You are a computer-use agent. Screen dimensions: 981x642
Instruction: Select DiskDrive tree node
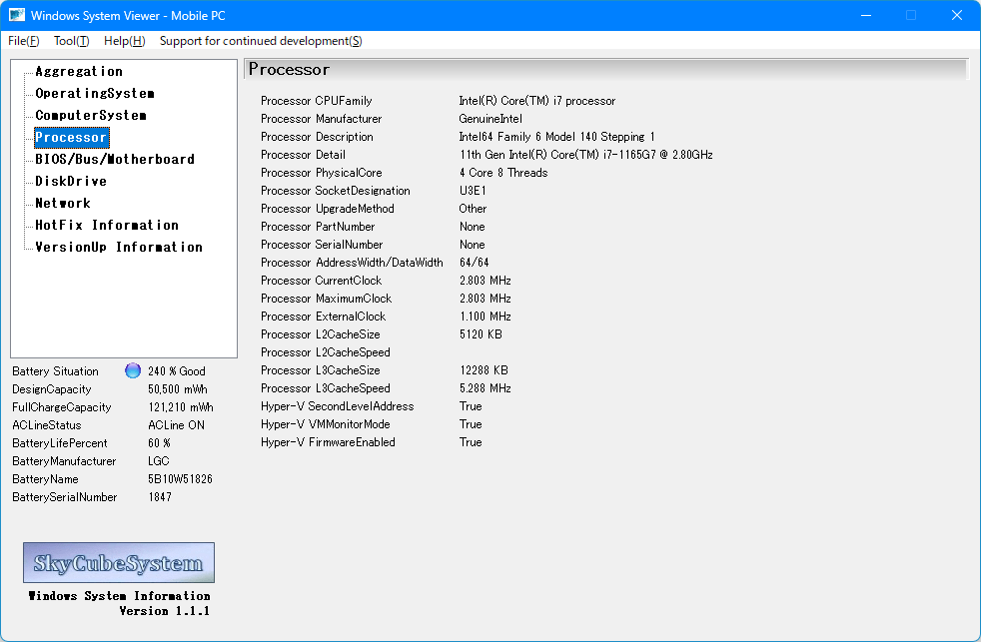(x=71, y=181)
